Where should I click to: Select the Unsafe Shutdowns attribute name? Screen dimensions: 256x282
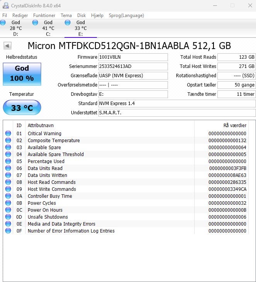(x=47, y=217)
